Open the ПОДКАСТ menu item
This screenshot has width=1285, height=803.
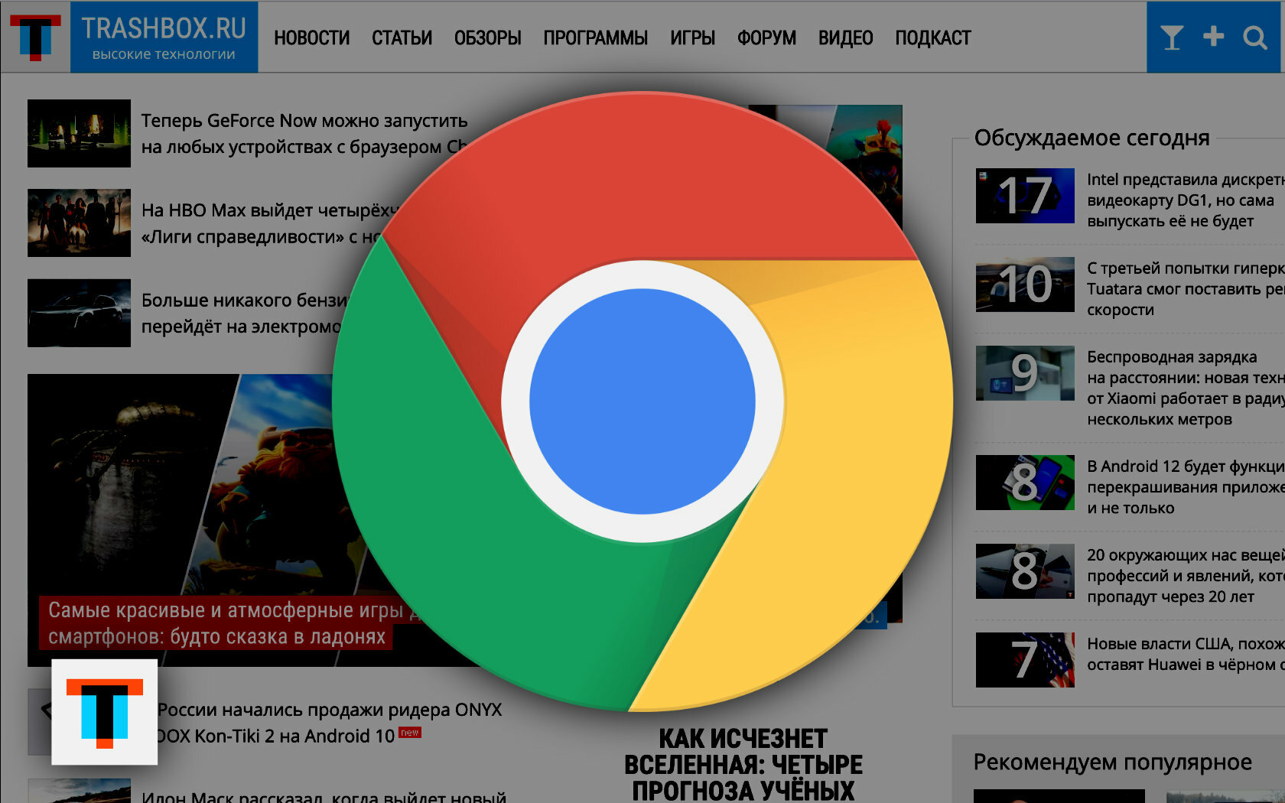pyautogui.click(x=932, y=38)
